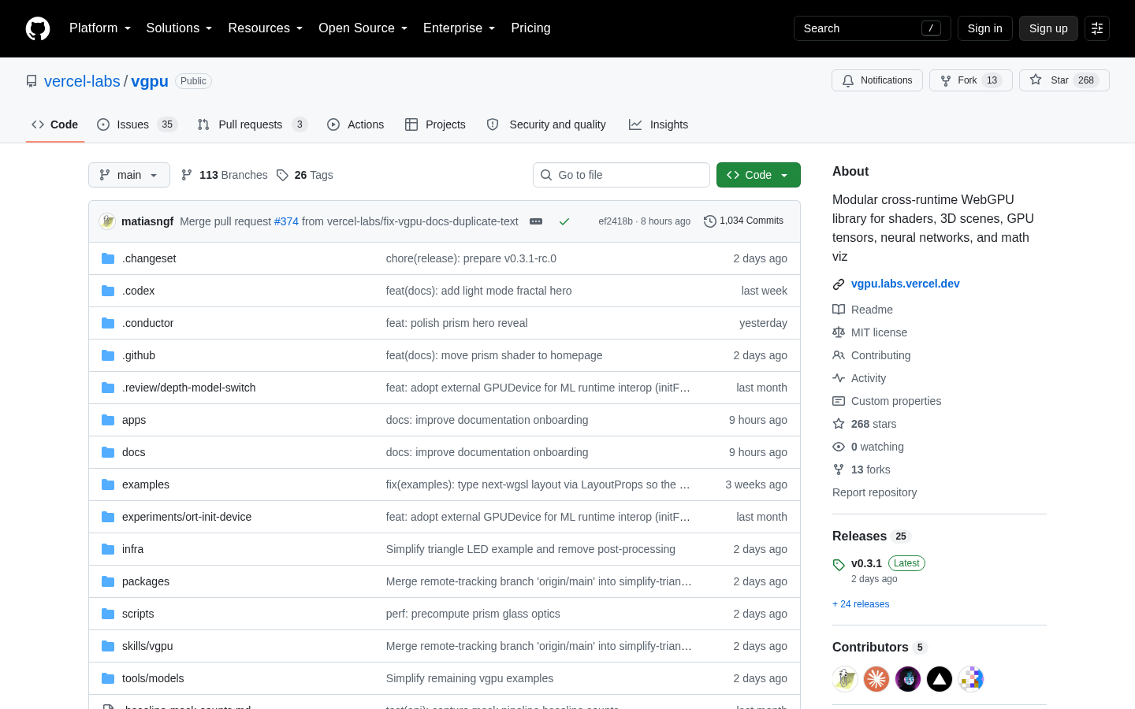Viewport: 1135px width, 709px height.
Task: Click the watching eye icon
Action: (x=839, y=447)
